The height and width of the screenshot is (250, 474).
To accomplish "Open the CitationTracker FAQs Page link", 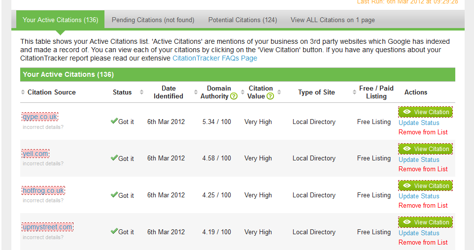I will coord(214,58).
